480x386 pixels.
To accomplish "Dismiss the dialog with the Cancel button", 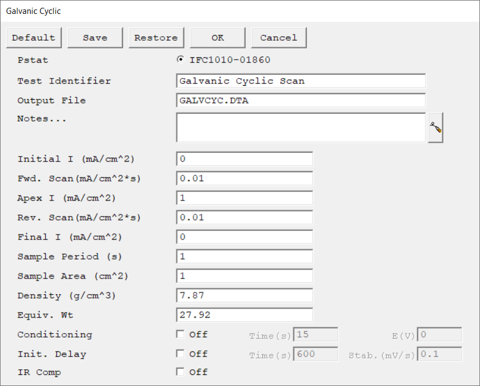I will tap(278, 38).
